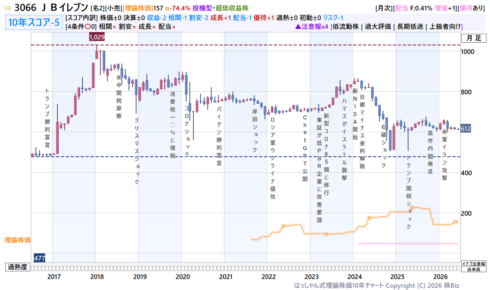Screen dimensions: 490x290
Task: Click the ハマスがイスラエル襲撃 event annotation
Action: (x=344, y=139)
